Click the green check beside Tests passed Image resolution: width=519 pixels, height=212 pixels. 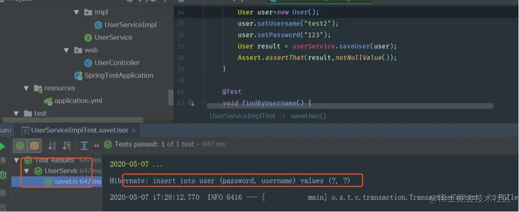pyautogui.click(x=107, y=145)
